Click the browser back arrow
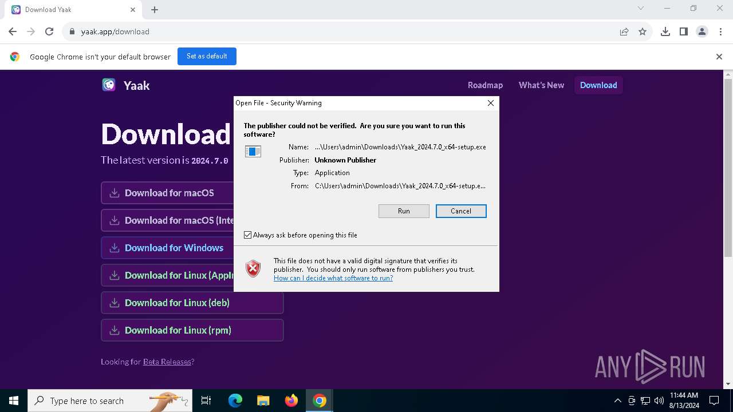The height and width of the screenshot is (412, 733). pyautogui.click(x=13, y=31)
